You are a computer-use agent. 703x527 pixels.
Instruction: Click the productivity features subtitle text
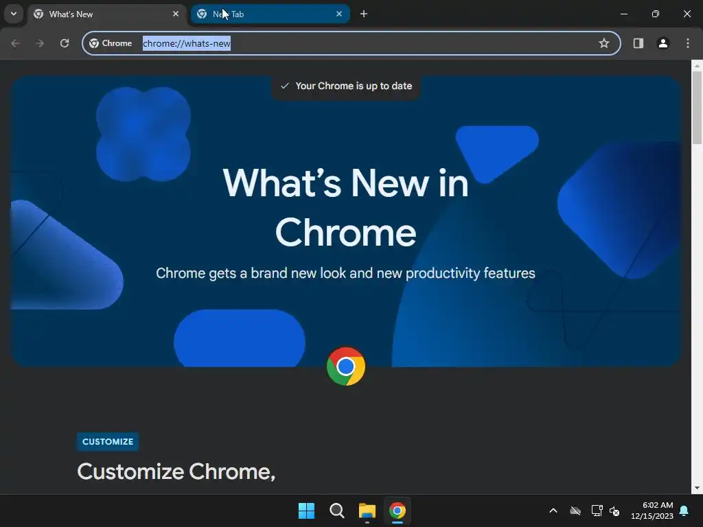point(346,273)
